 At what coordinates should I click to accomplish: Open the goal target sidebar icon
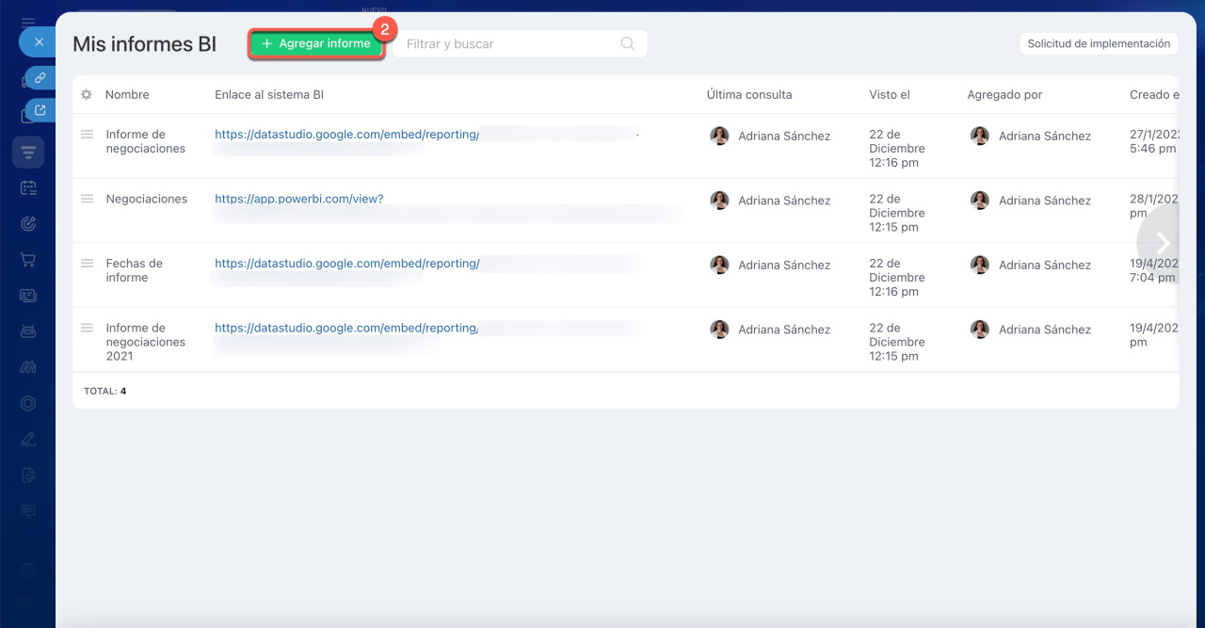click(28, 224)
